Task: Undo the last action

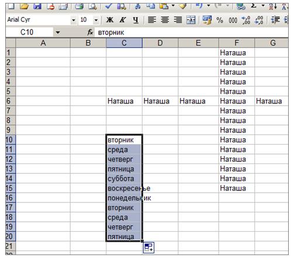Action: point(199,6)
